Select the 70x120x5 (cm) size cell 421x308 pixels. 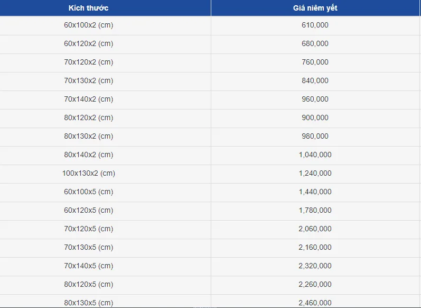point(89,229)
